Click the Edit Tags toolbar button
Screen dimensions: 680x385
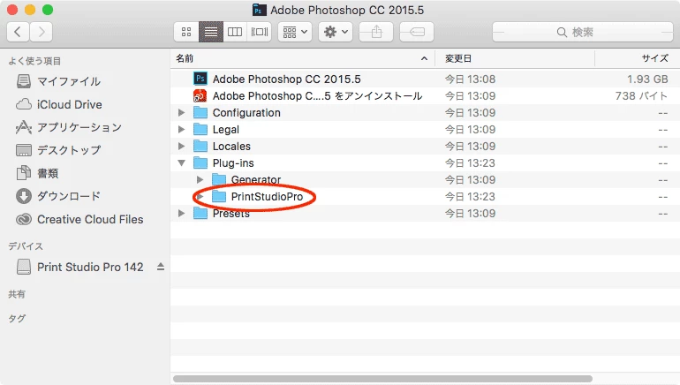pos(417,32)
